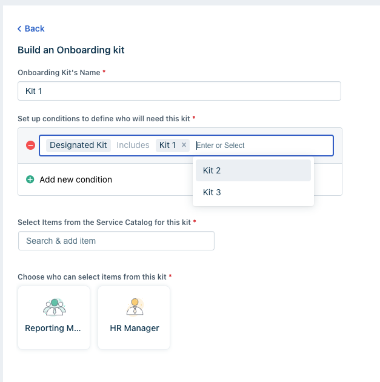Choose the Reporting M... card

54,318
